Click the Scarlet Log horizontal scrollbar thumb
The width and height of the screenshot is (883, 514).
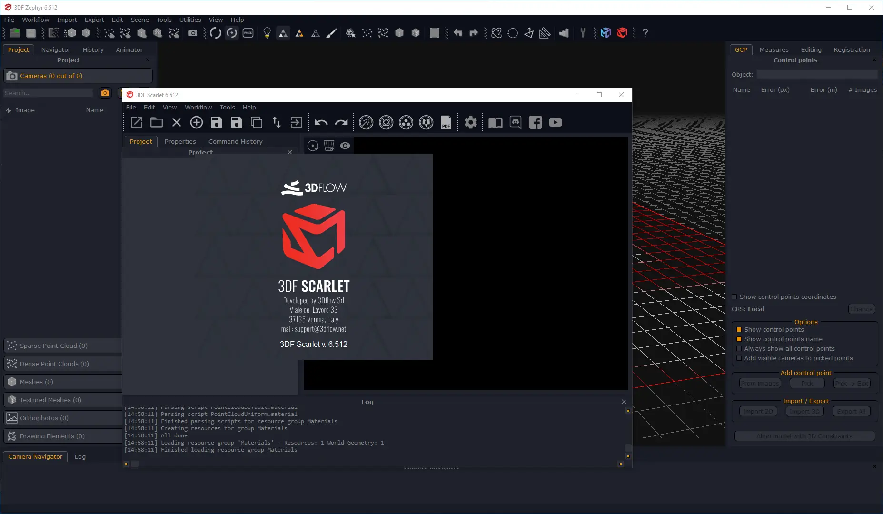point(135,464)
